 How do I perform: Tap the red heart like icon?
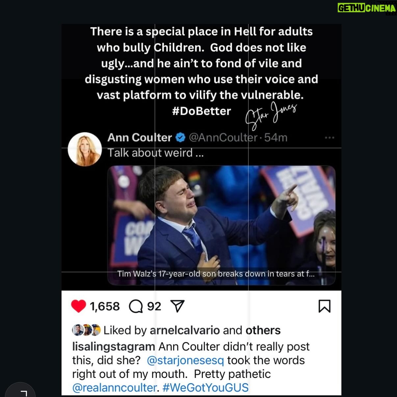click(x=78, y=306)
